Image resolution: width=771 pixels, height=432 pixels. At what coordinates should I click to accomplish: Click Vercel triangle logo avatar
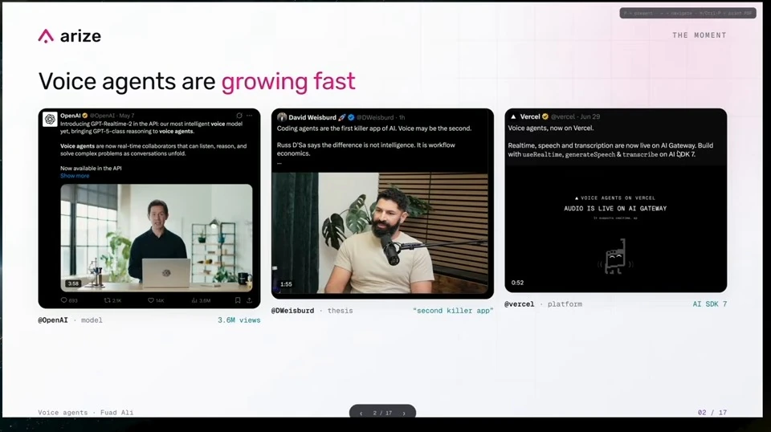click(513, 116)
